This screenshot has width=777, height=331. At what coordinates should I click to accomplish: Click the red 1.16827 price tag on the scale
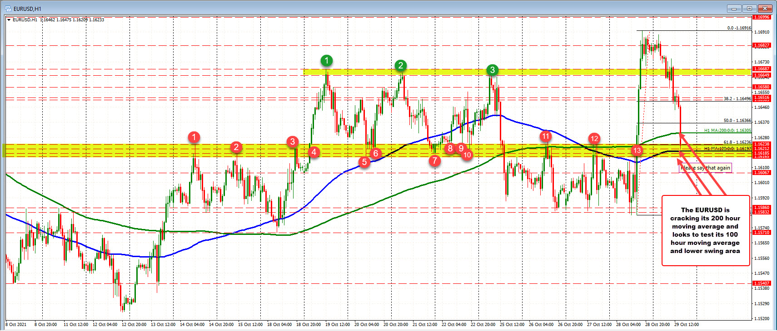(762, 45)
